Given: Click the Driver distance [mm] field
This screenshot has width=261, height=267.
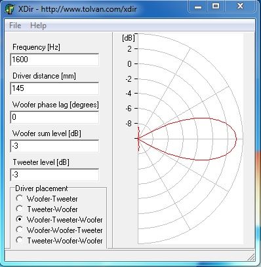Looking at the screenshot, I should (54, 88).
